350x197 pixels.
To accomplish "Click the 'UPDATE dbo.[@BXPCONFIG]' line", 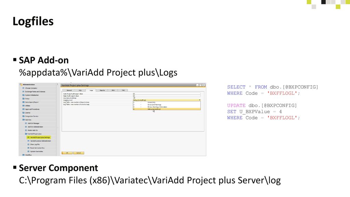I will (262, 105).
